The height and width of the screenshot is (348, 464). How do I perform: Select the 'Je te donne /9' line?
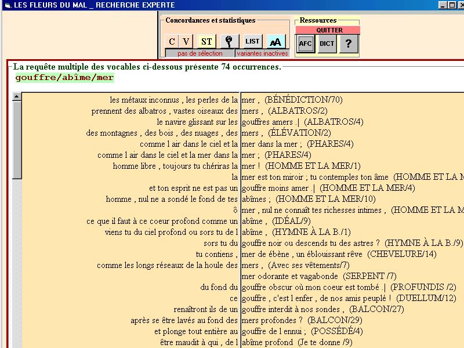tap(297, 342)
